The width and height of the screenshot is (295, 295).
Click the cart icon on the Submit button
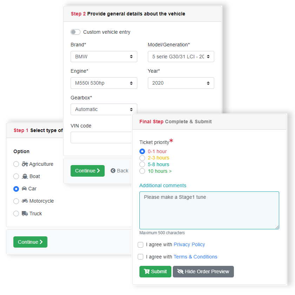point(147,271)
